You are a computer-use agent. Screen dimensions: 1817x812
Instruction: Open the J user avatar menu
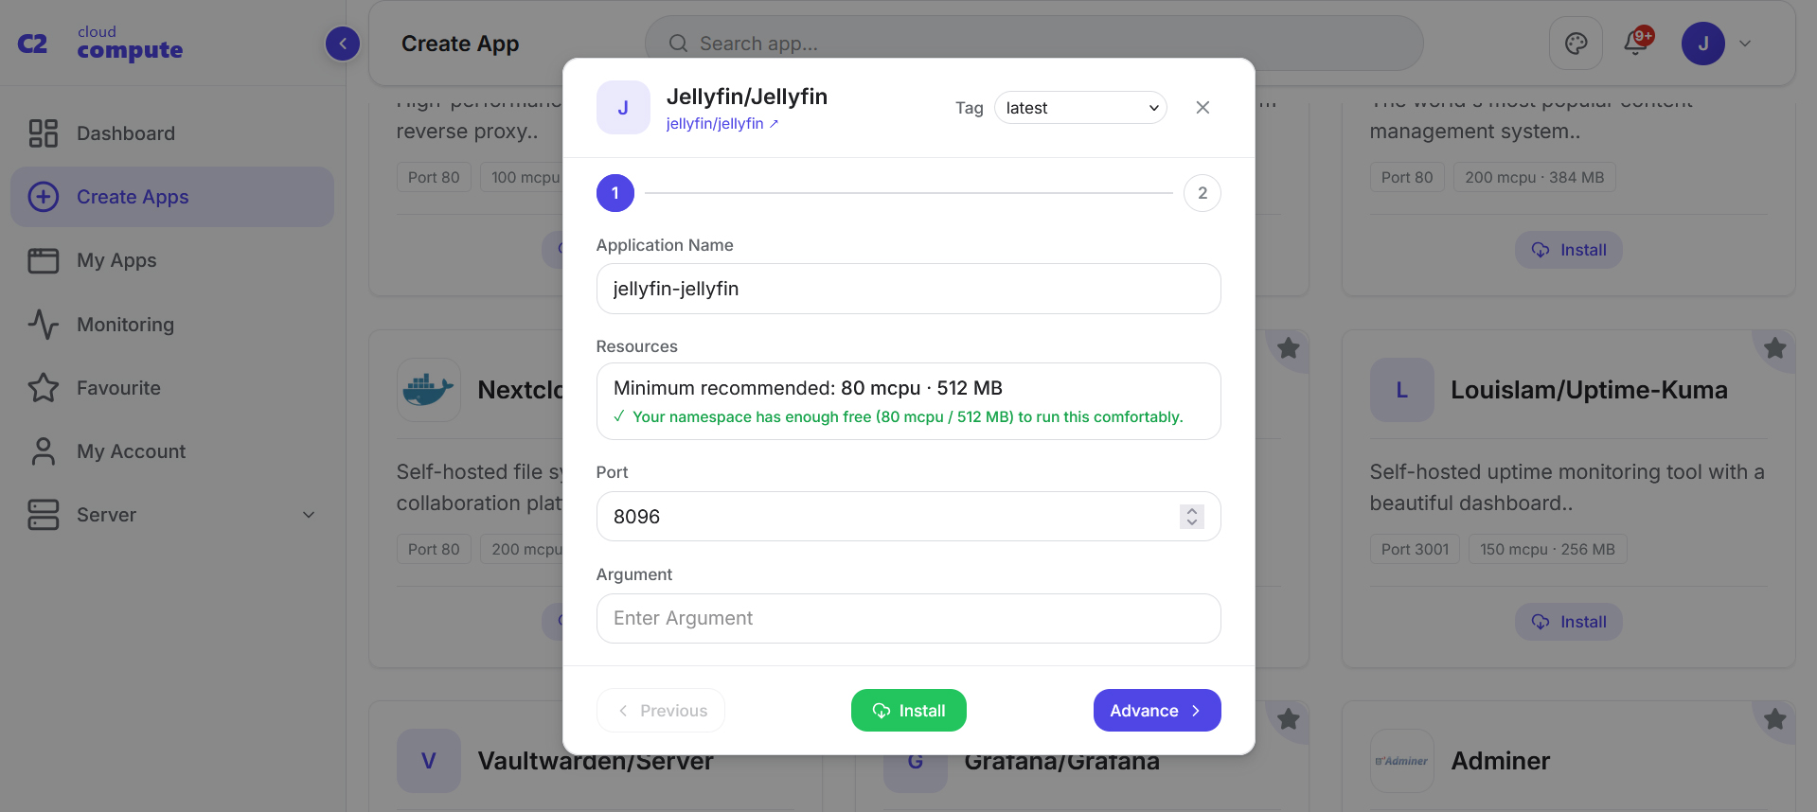(x=1702, y=44)
